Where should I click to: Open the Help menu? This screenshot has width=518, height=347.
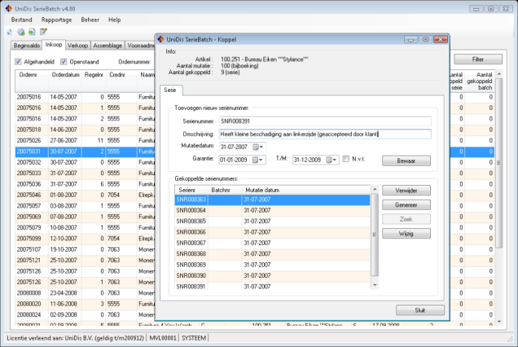click(114, 20)
